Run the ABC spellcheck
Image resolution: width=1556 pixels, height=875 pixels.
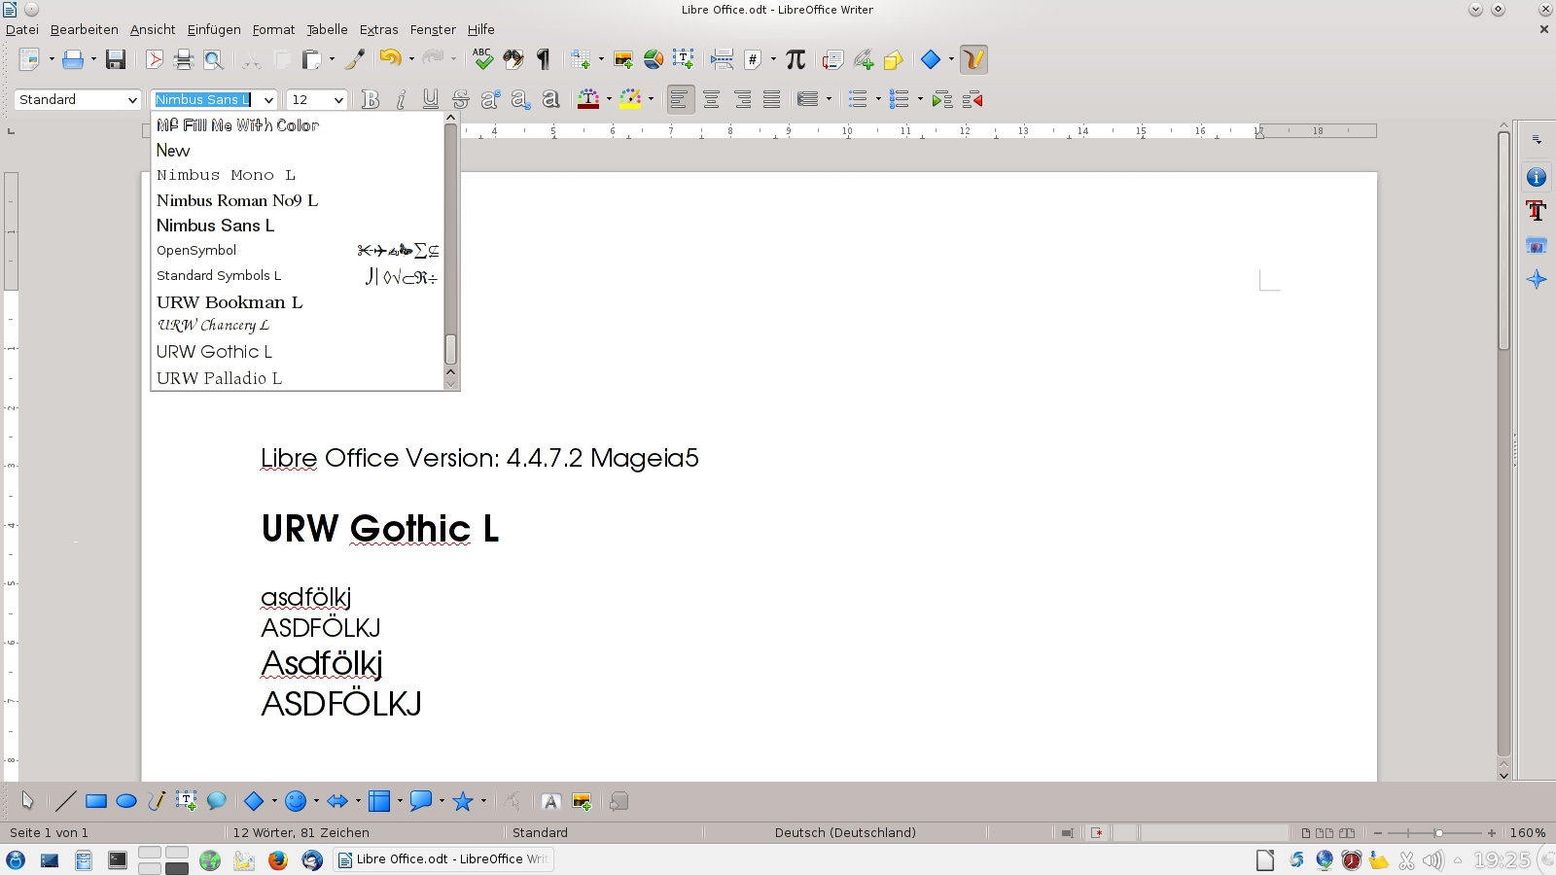coord(483,60)
